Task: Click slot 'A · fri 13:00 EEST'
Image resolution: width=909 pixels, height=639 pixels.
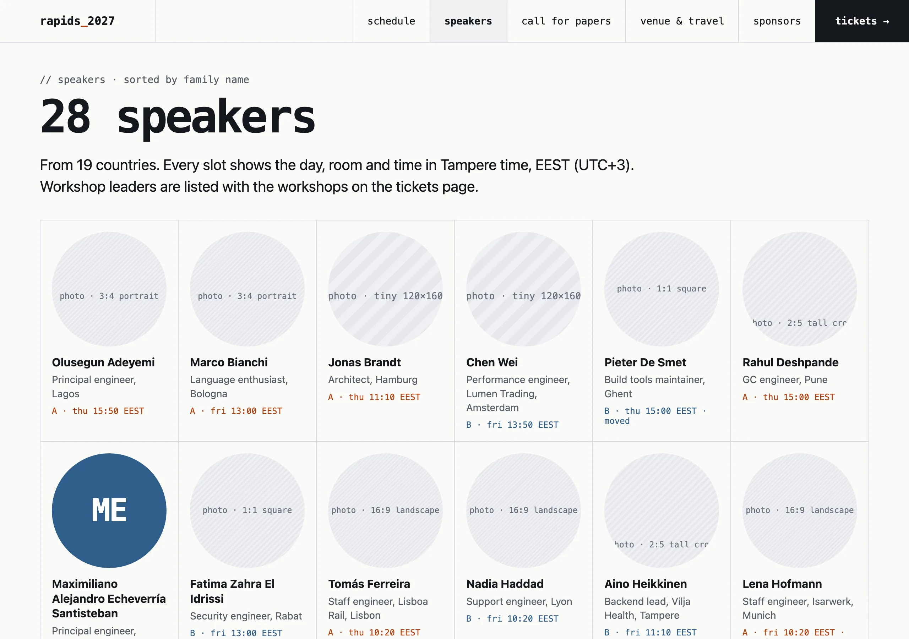Action: pyautogui.click(x=236, y=411)
